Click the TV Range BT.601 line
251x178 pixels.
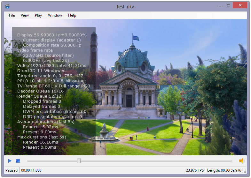[x=54, y=86]
